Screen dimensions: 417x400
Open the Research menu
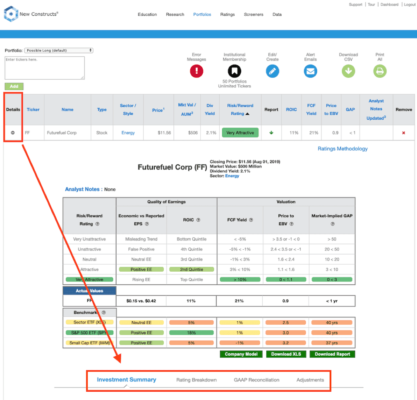click(175, 14)
